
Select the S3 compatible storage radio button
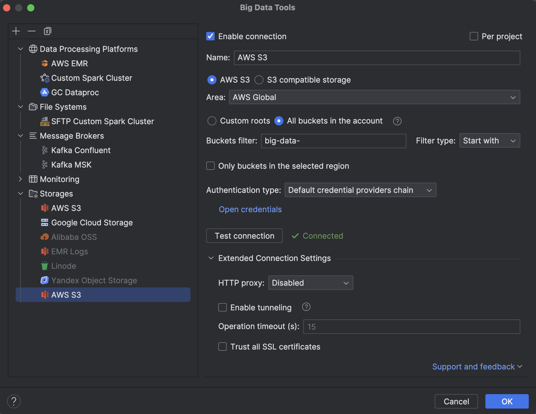click(259, 80)
